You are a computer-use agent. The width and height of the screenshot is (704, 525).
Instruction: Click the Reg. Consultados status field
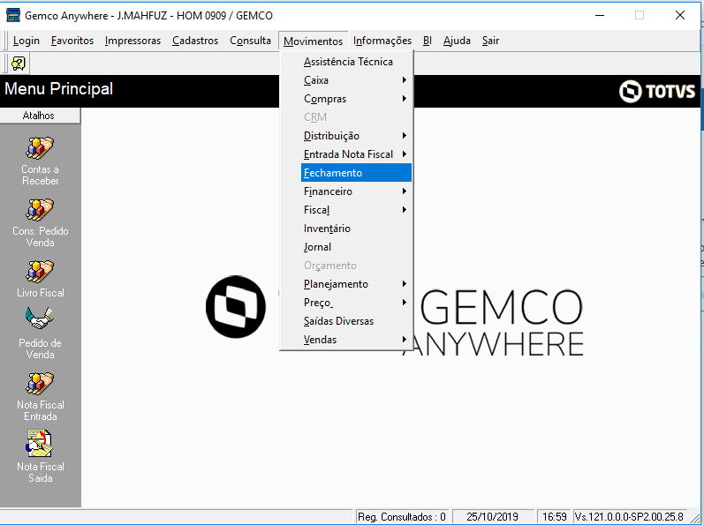(x=402, y=517)
